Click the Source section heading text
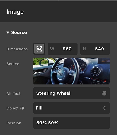The width and height of the screenshot is (117, 135). click(x=19, y=32)
